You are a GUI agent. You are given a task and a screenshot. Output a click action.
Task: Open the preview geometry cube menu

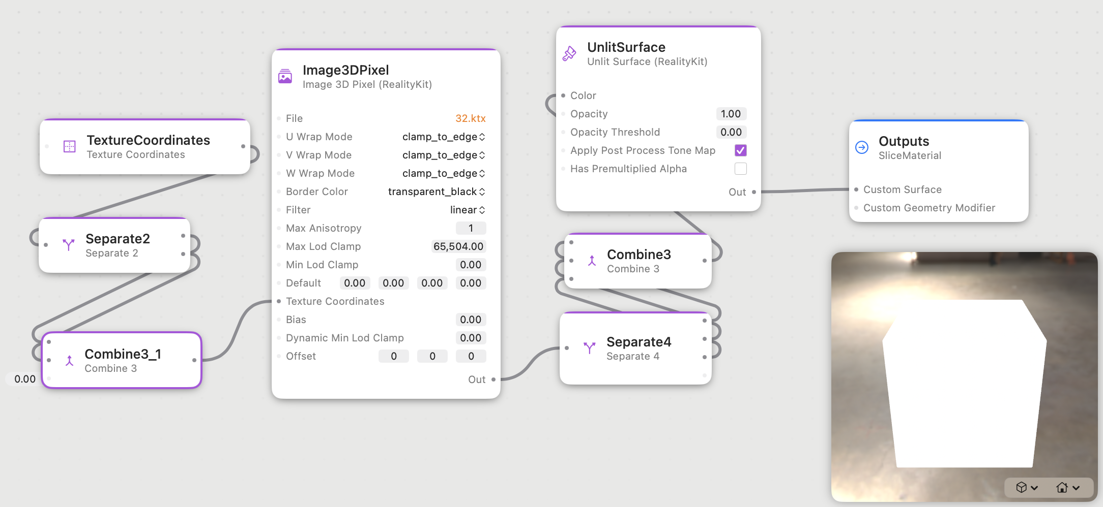tap(1027, 487)
